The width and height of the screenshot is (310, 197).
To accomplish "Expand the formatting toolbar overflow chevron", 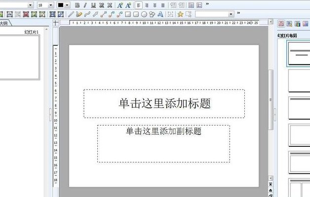I will 207,4.
